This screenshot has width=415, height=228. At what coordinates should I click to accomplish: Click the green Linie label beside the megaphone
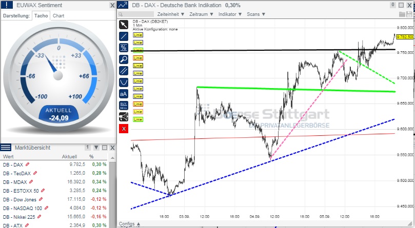coord(138,119)
